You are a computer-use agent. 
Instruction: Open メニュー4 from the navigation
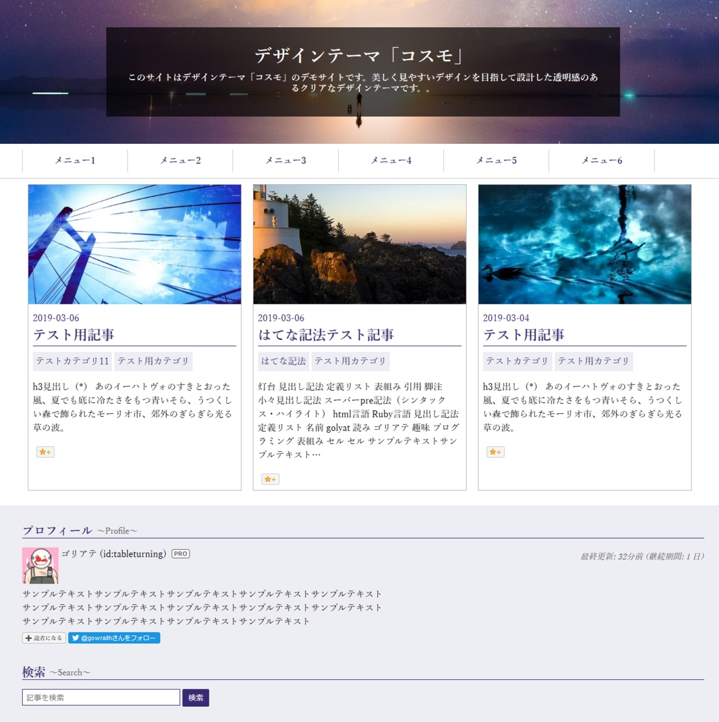[390, 161]
